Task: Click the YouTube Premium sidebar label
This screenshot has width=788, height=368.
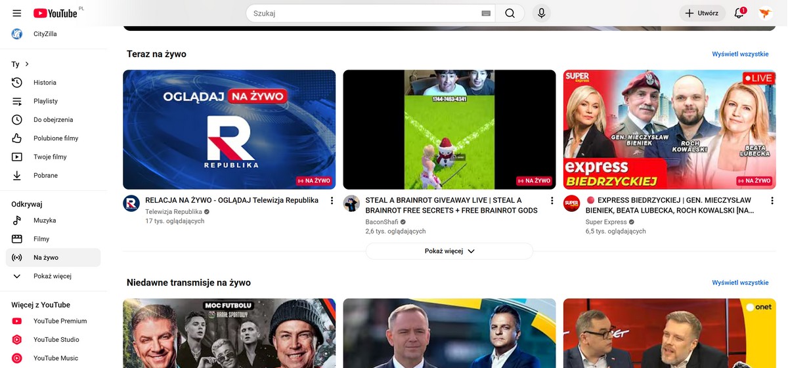Action: 60,321
